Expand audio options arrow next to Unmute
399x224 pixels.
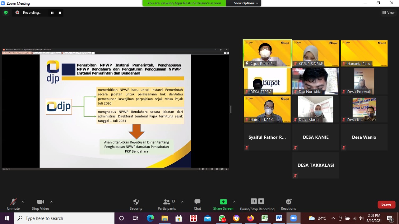[23, 202]
